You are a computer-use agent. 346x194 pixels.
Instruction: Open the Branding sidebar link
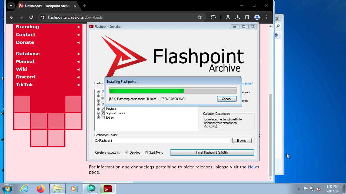27,27
